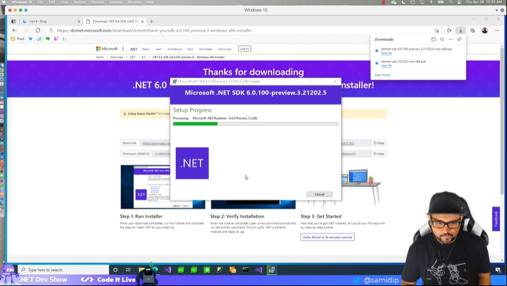This screenshot has width=507, height=286.
Task: Click Hello World in 10 minutes tutorial
Action: click(x=328, y=237)
